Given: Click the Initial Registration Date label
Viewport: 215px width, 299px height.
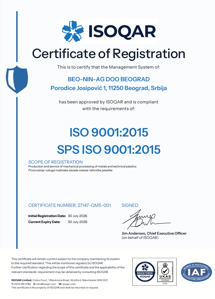Looking at the screenshot, I should [x=47, y=216].
